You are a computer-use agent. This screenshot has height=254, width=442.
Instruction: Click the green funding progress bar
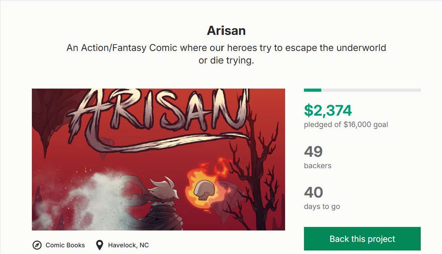(312, 90)
